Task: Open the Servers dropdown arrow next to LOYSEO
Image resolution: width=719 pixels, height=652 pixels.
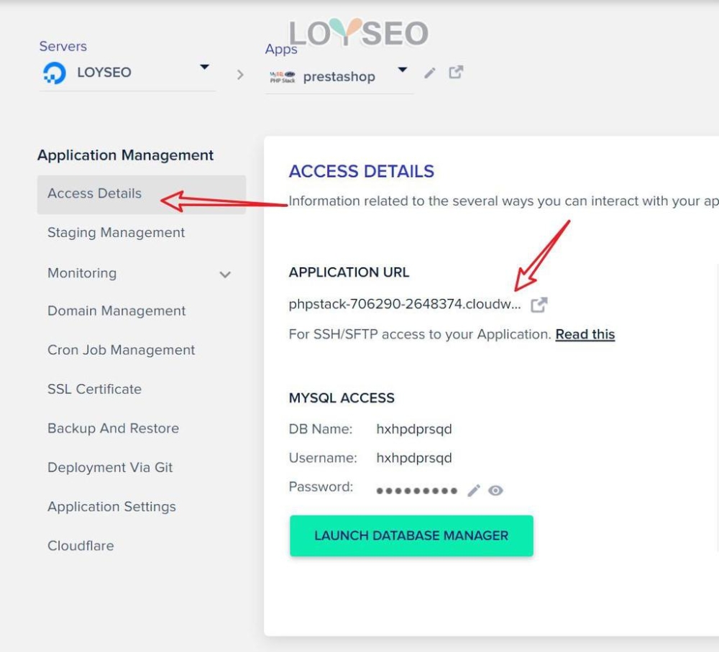Action: coord(204,67)
